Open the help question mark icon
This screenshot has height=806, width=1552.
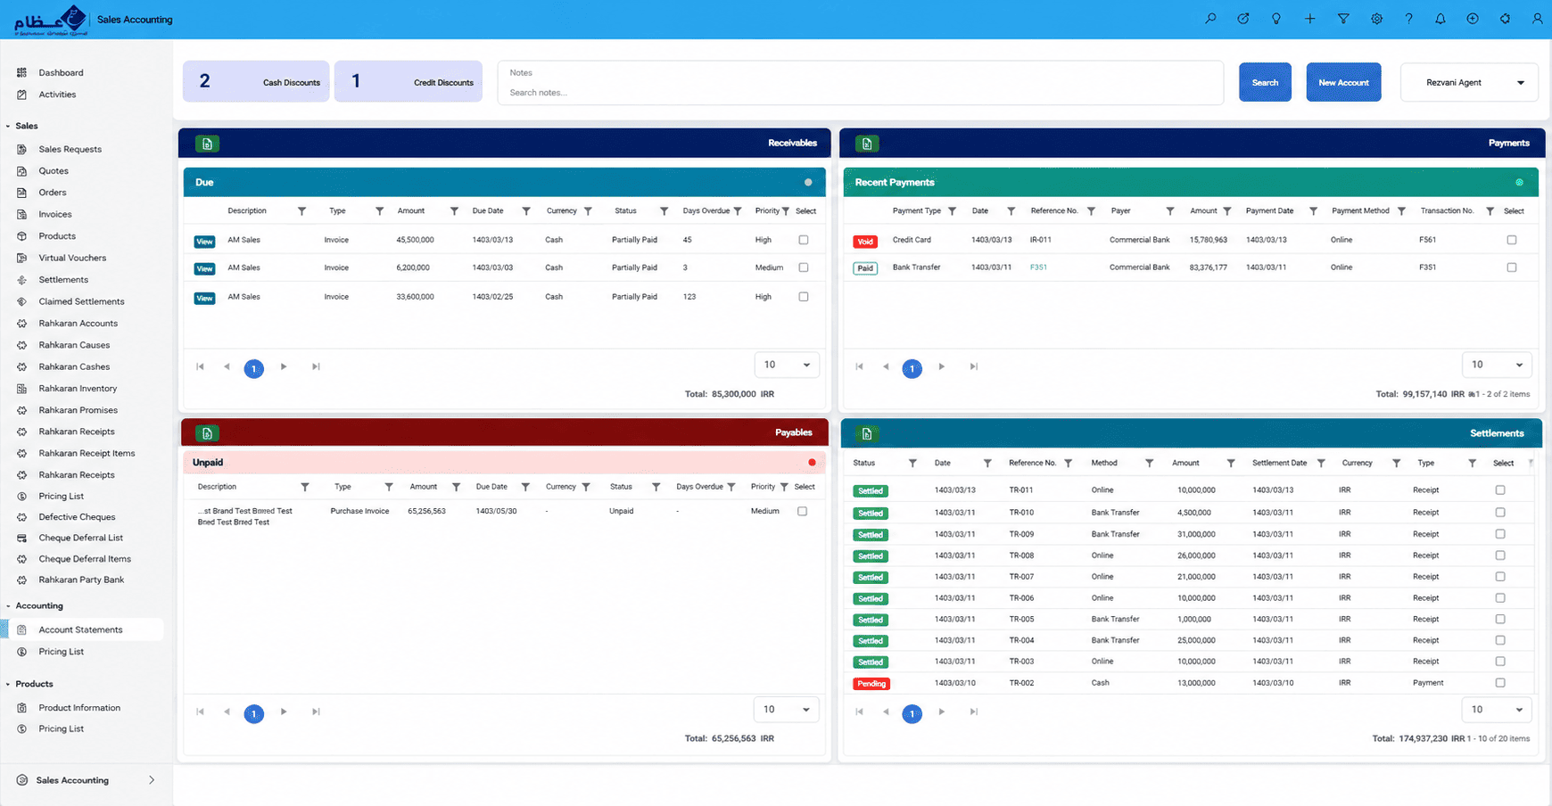pyautogui.click(x=1409, y=19)
